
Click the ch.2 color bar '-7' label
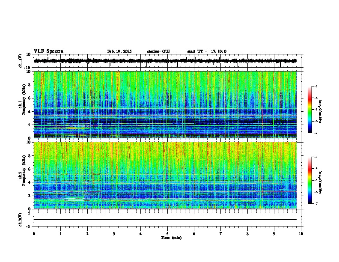pos(316,203)
